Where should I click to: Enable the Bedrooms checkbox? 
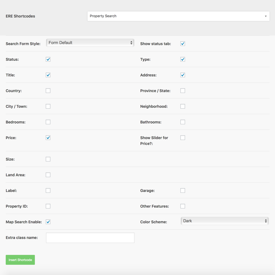tap(48, 122)
